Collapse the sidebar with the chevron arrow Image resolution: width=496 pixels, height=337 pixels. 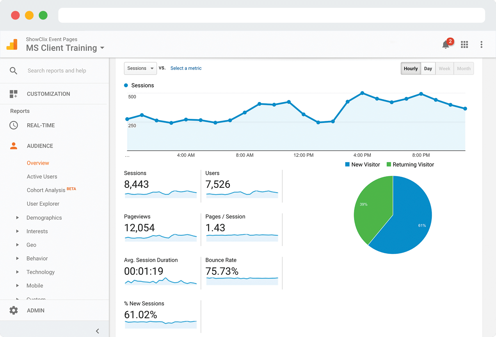coord(97,331)
